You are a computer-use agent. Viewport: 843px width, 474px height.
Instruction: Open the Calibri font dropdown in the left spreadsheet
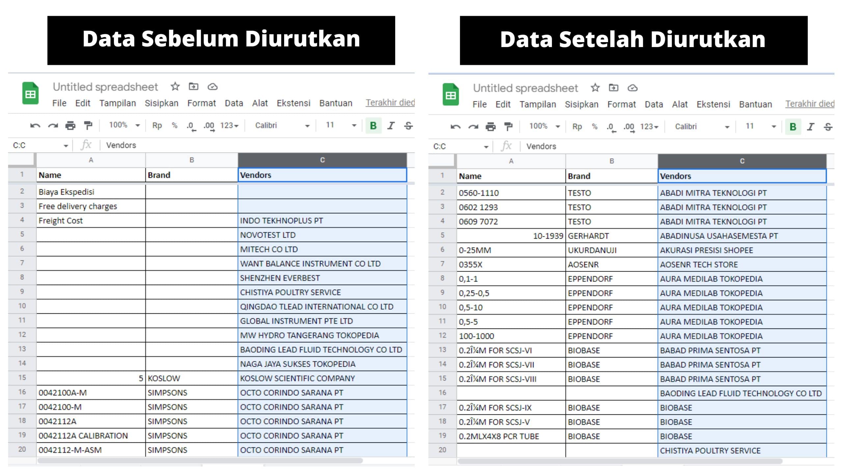tap(282, 126)
